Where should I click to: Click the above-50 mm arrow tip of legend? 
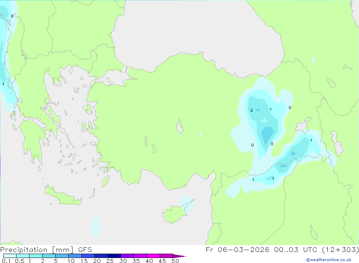[179, 256]
